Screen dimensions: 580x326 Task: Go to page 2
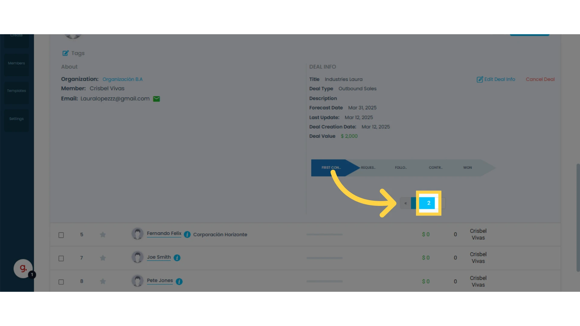point(429,203)
